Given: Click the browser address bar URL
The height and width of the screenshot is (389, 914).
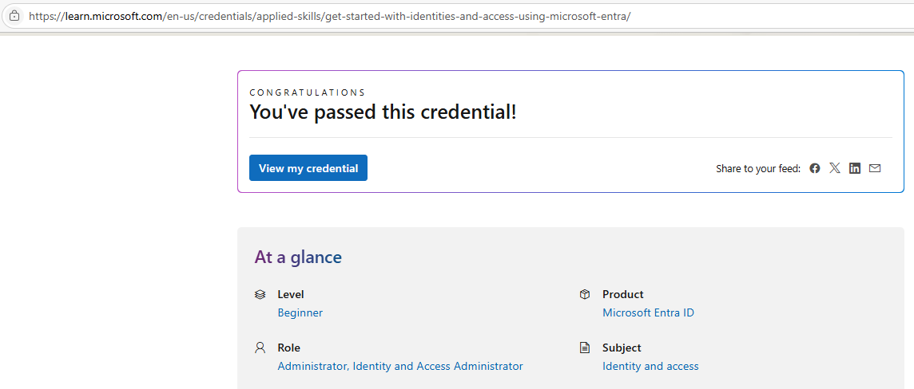Looking at the screenshot, I should [329, 16].
